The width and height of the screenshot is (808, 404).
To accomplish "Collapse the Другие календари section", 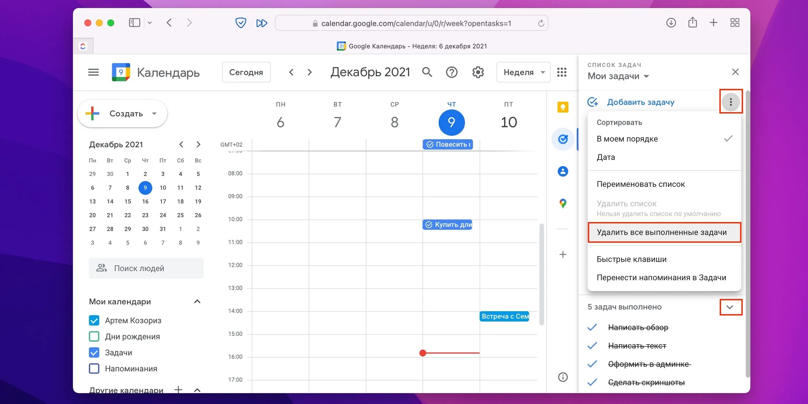I will [197, 390].
